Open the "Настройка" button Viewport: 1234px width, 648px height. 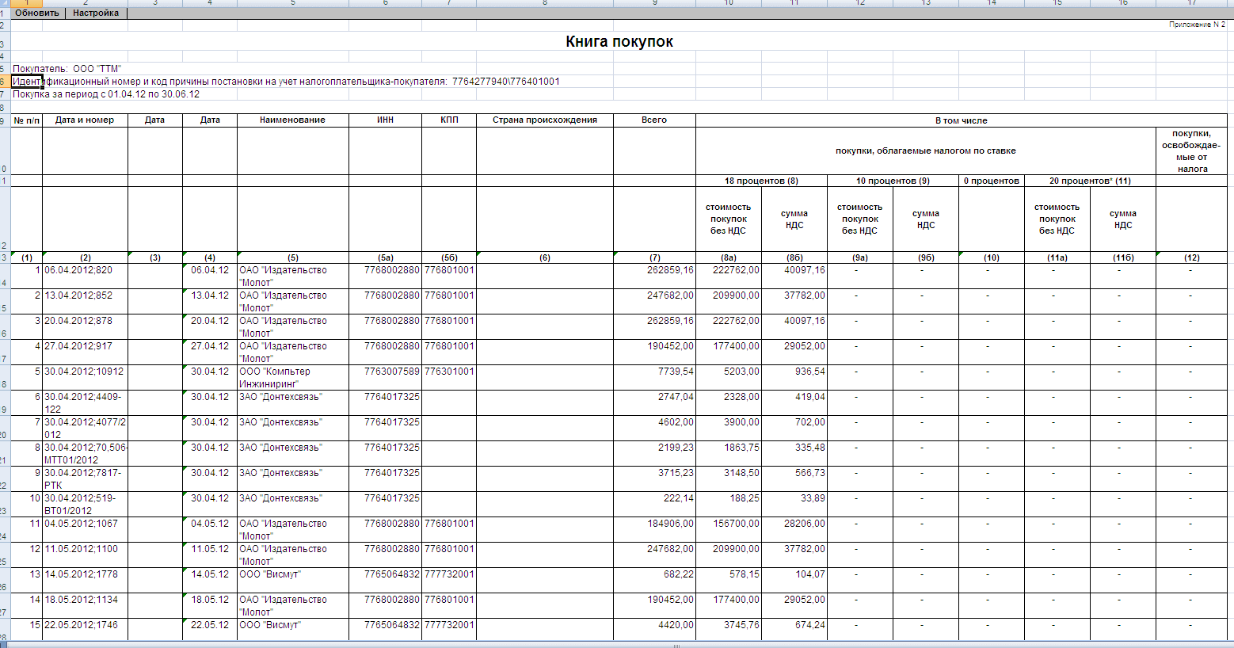pyautogui.click(x=96, y=13)
